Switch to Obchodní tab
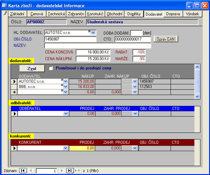 tap(115, 14)
